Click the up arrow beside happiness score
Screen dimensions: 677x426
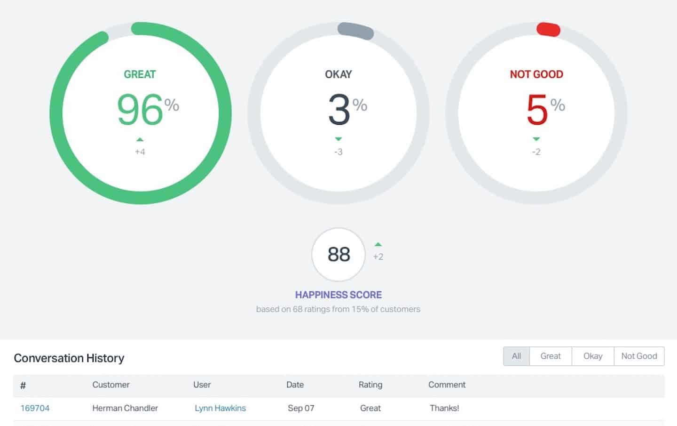(378, 244)
